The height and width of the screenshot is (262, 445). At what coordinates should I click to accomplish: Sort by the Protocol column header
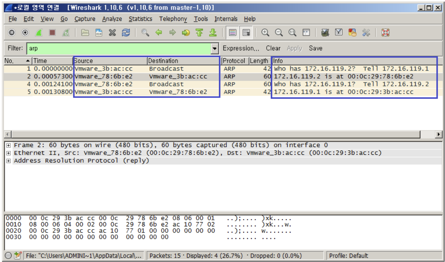tap(235, 61)
